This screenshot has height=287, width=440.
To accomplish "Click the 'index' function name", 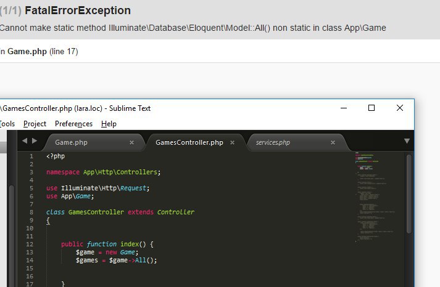I will pos(130,244).
